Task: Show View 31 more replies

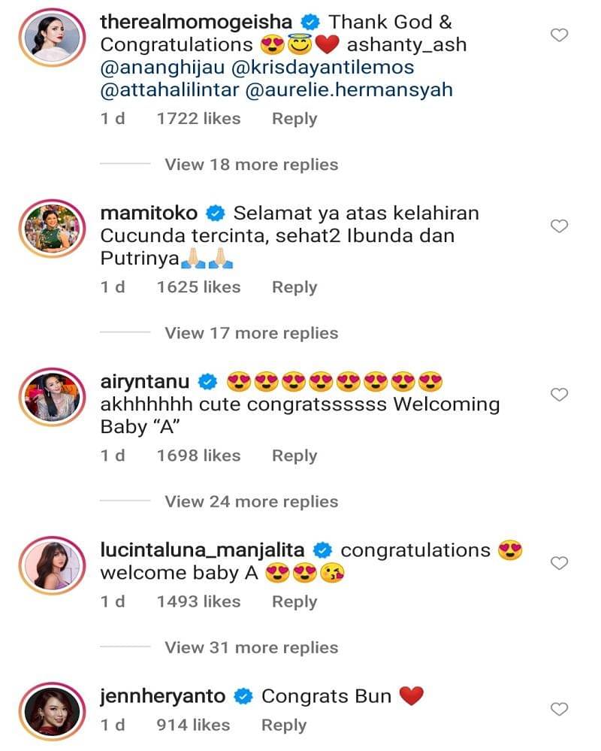Action: [x=251, y=647]
